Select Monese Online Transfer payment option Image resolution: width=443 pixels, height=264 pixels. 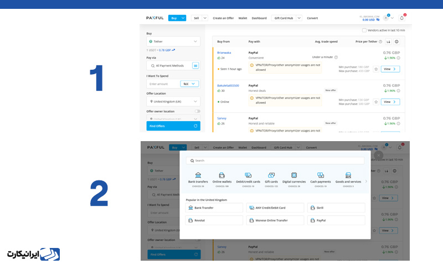coord(275,220)
